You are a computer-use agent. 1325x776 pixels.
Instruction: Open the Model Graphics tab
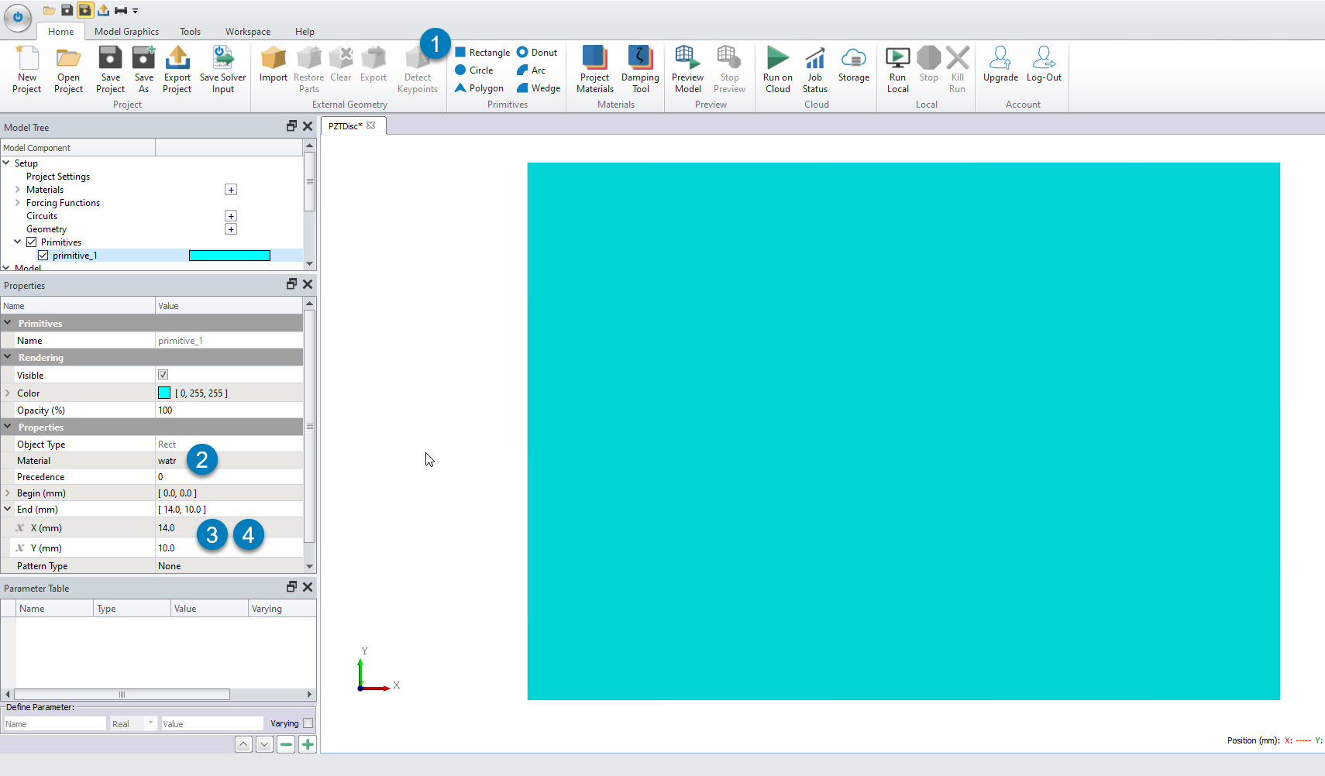(x=126, y=32)
